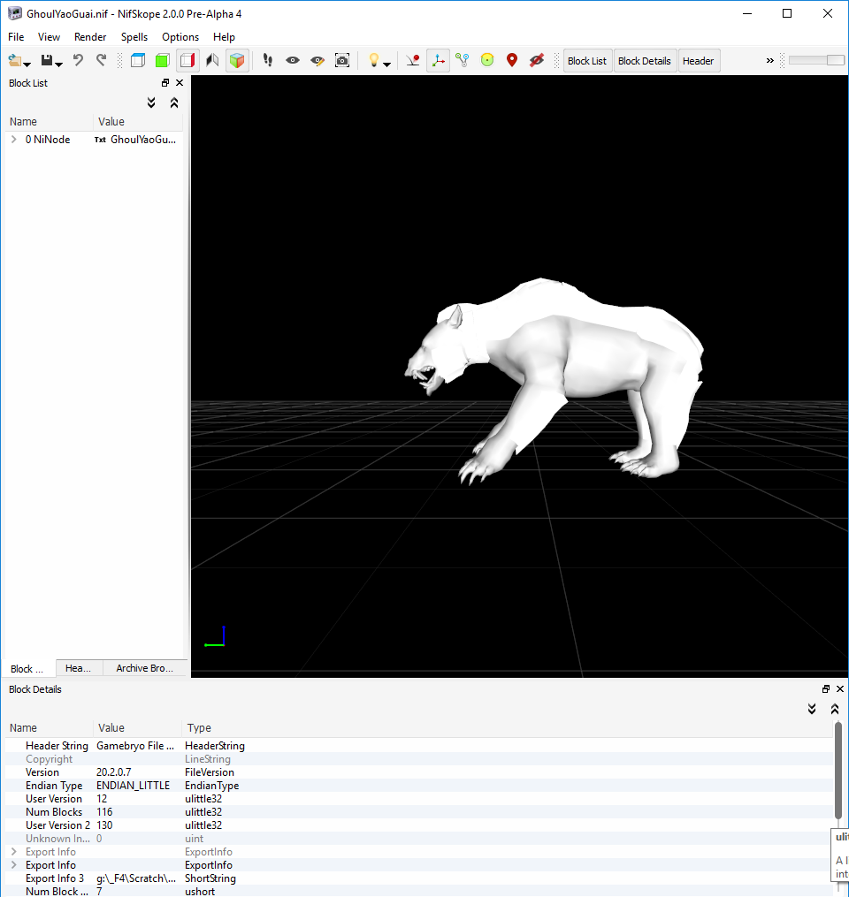This screenshot has height=897, width=849.
Task: Click the node connections icon in toolbar
Action: (x=462, y=61)
